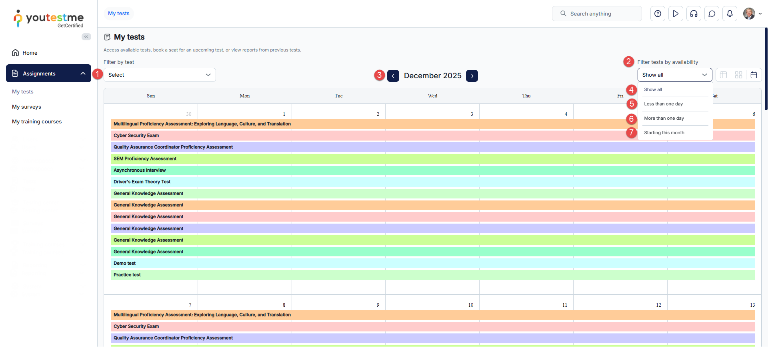Open the video tutorial play icon
The width and height of the screenshot is (768, 347).
(x=676, y=14)
